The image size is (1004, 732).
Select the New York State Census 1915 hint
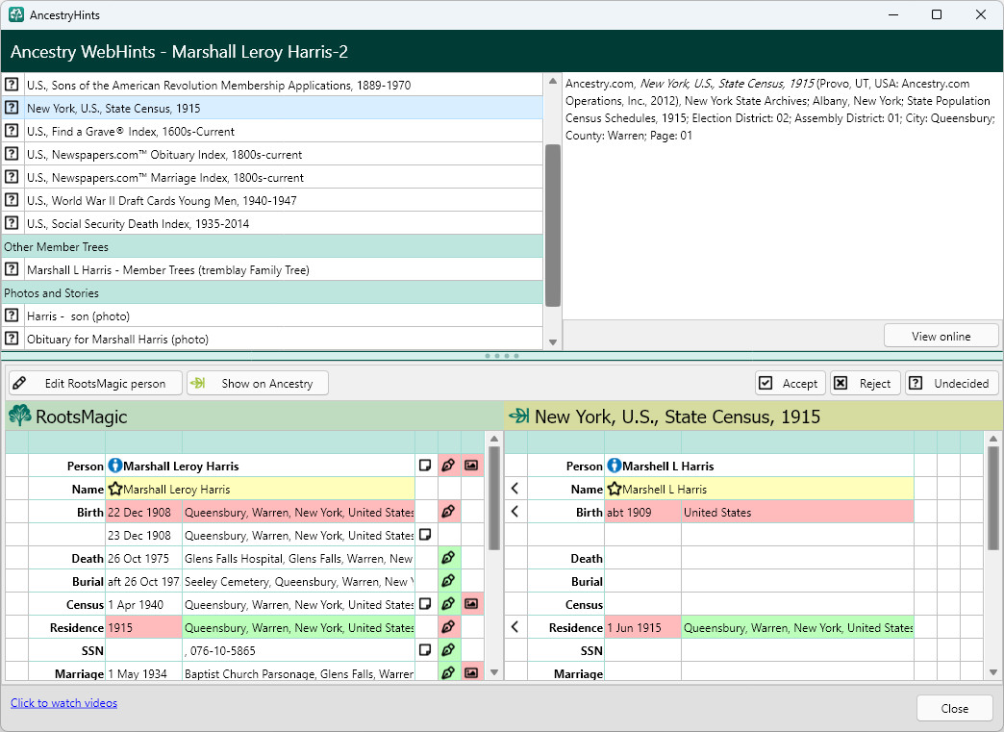click(x=283, y=108)
